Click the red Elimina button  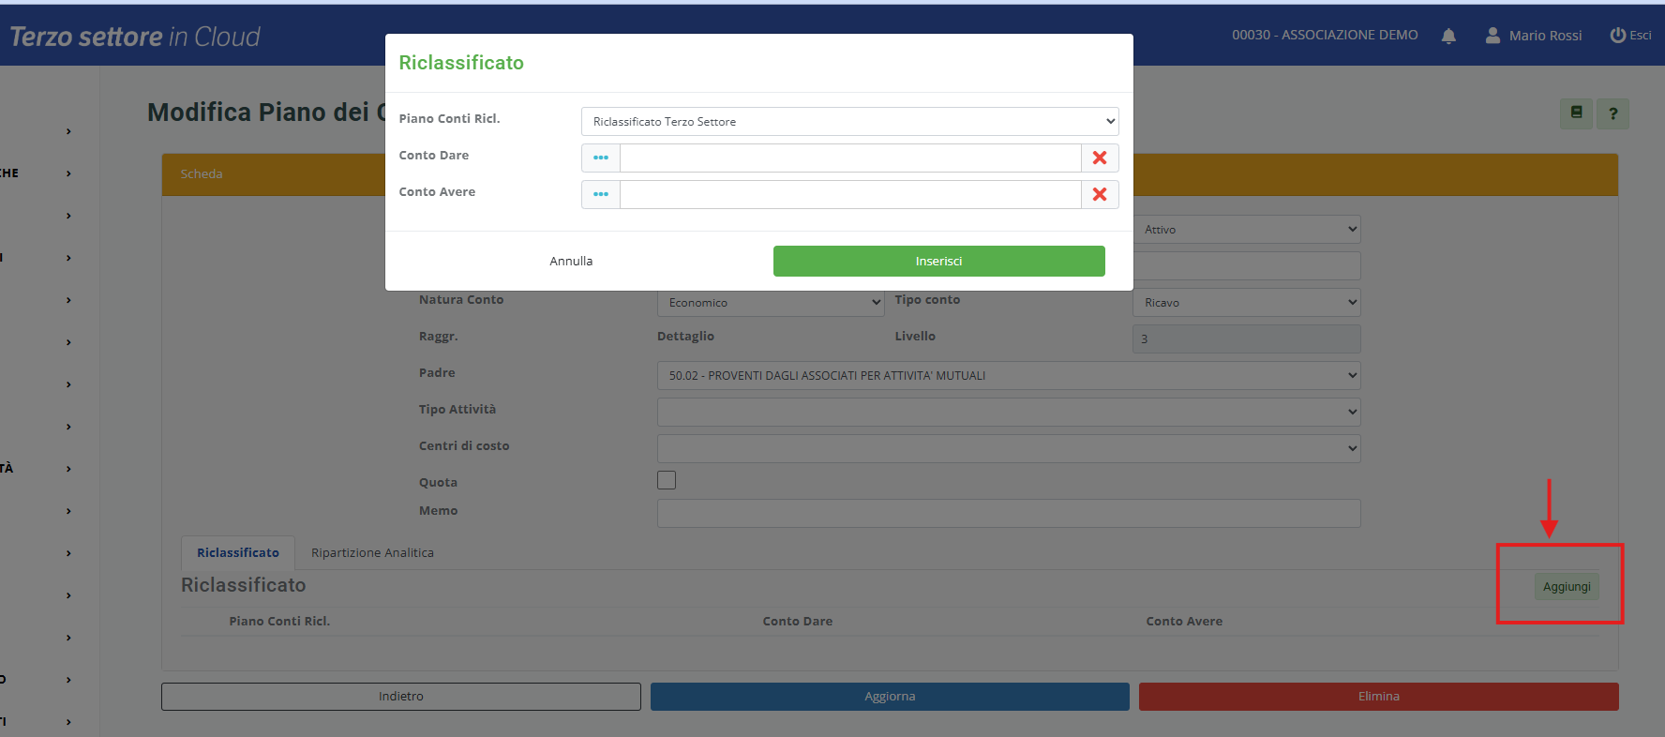click(x=1378, y=696)
